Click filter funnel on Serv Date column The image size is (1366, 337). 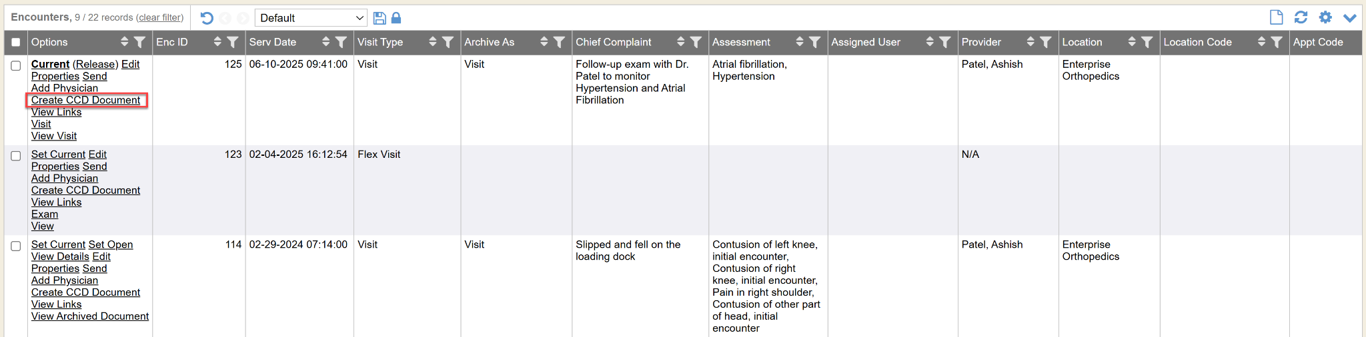pos(341,42)
